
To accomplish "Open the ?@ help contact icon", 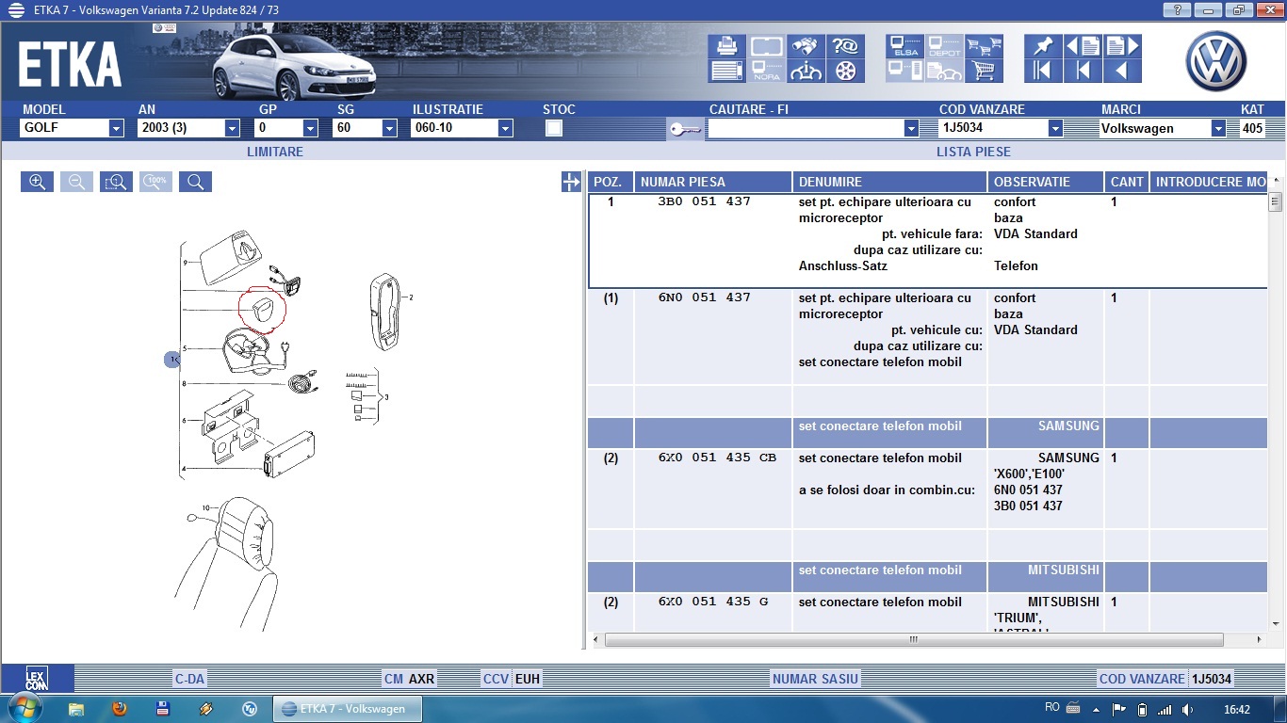I will coord(845,46).
